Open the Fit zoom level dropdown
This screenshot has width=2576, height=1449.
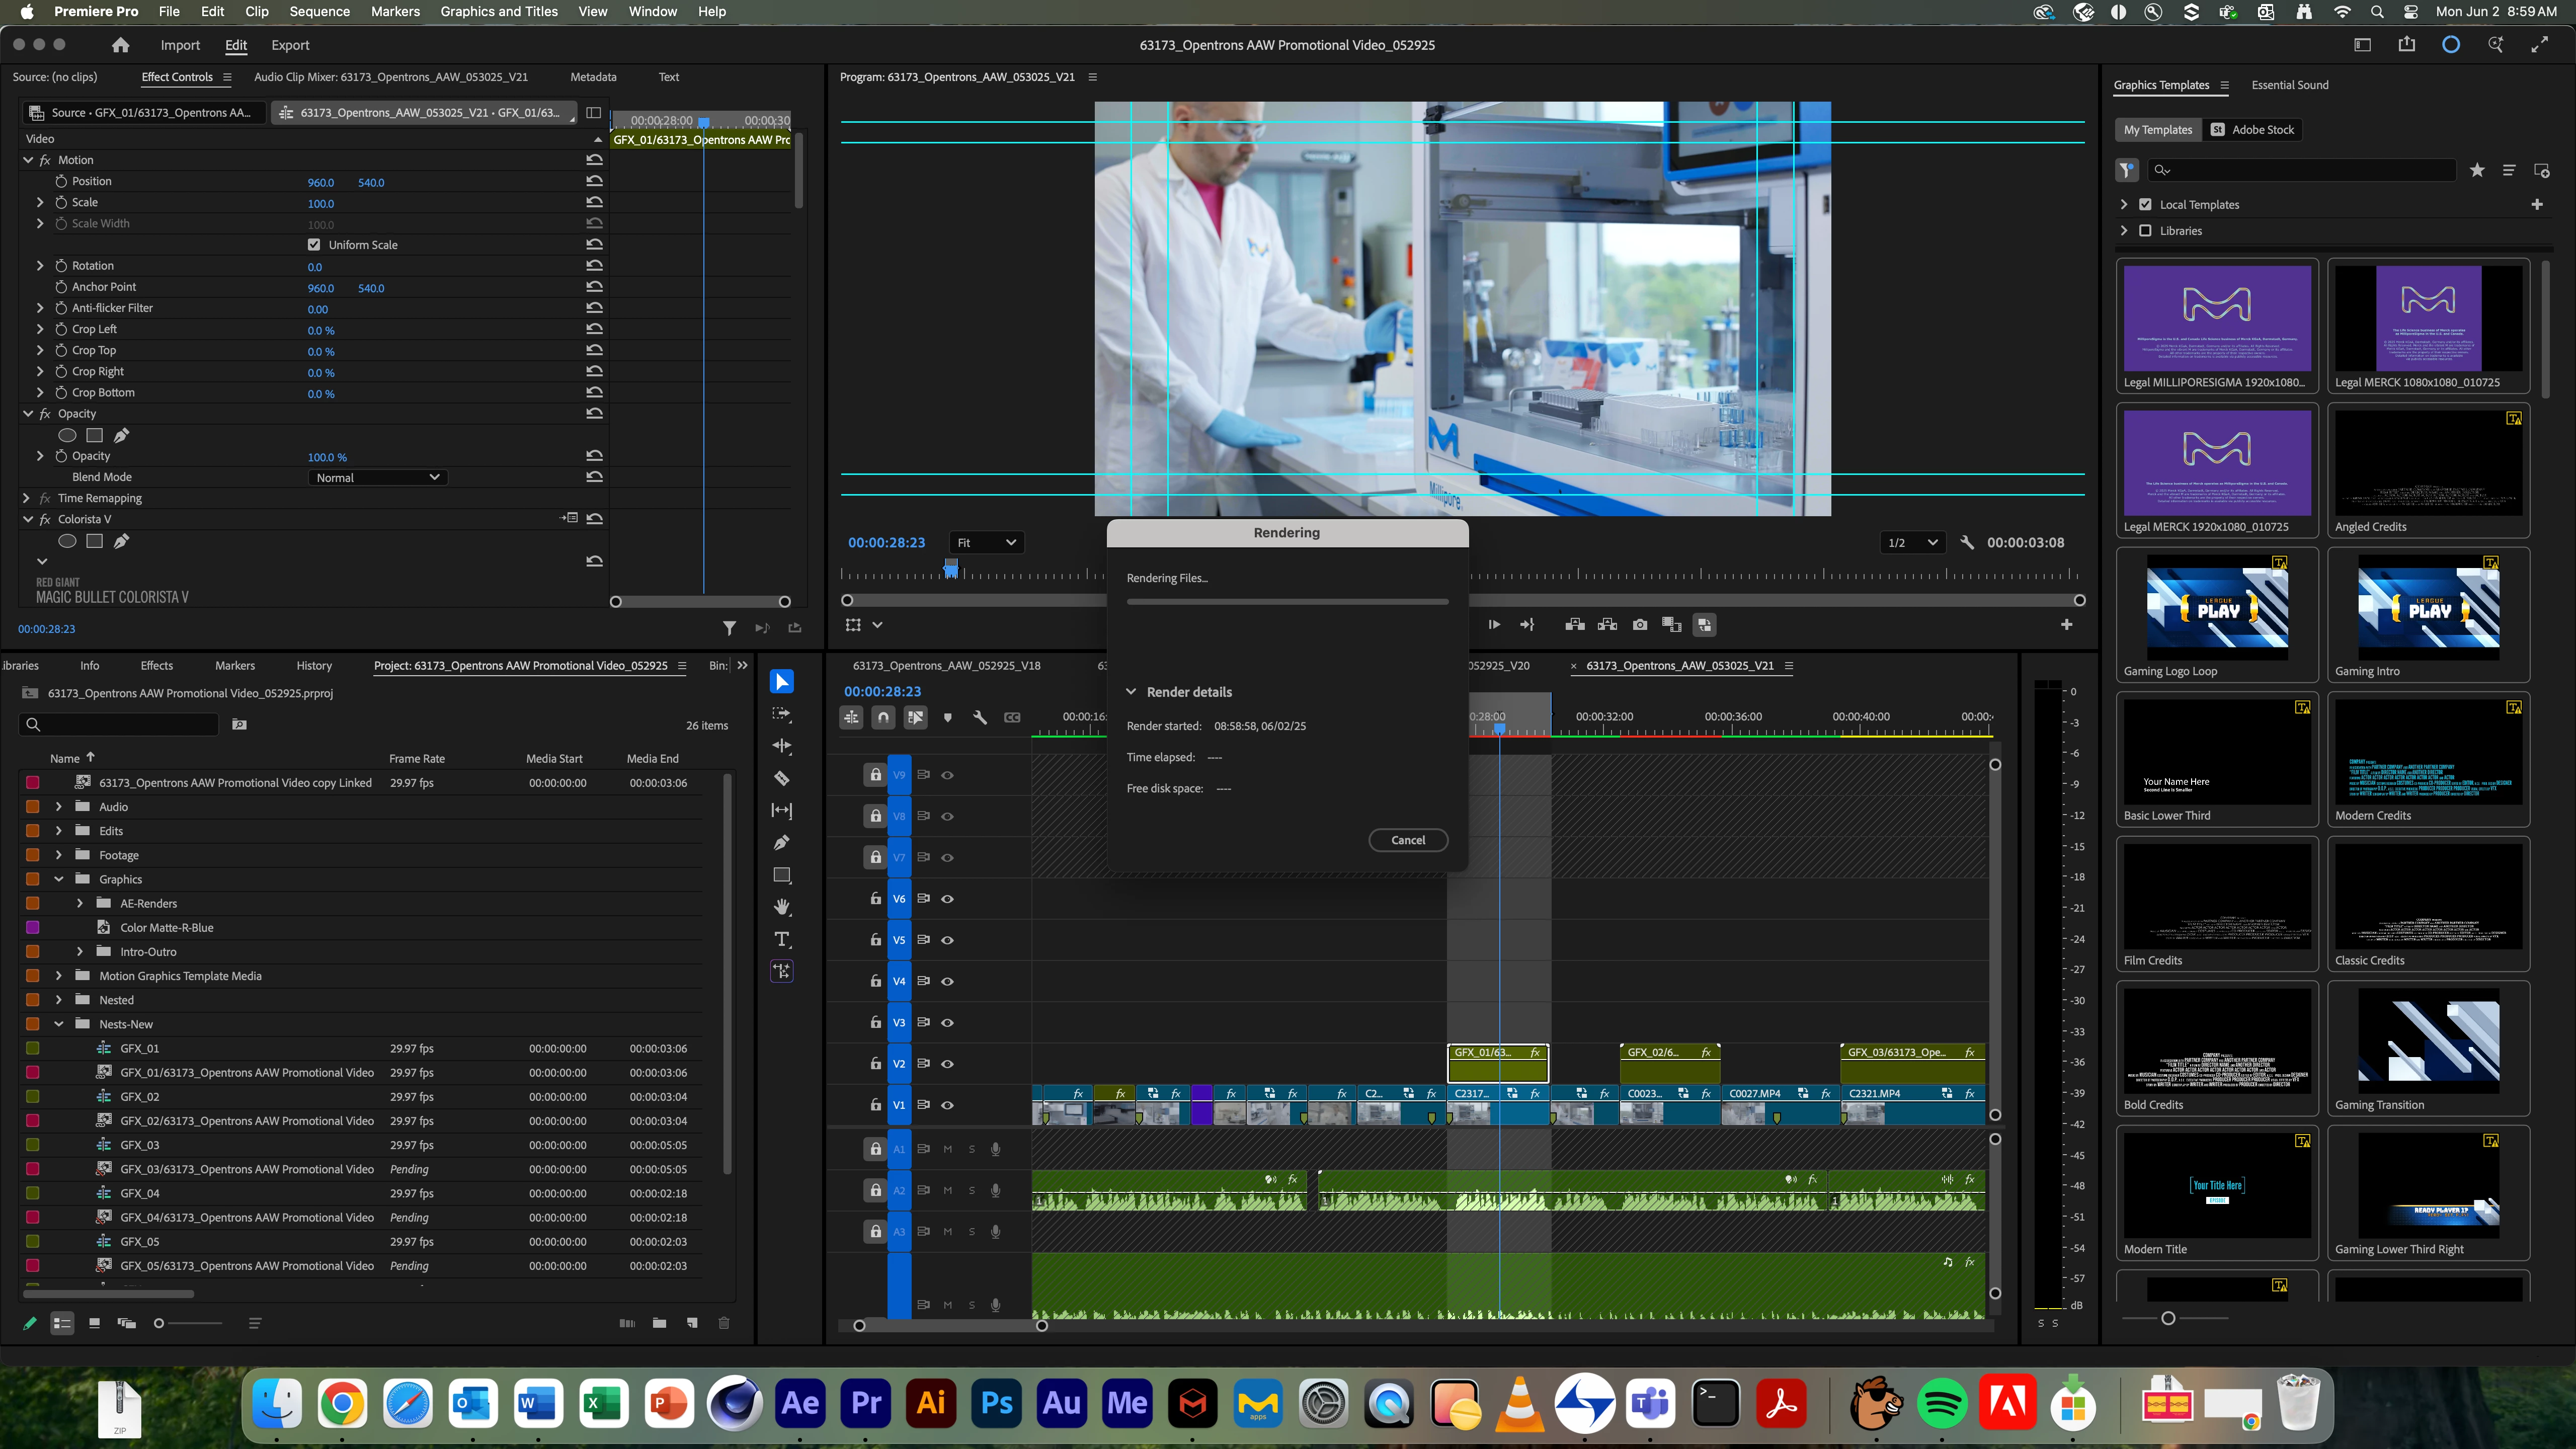click(985, 542)
